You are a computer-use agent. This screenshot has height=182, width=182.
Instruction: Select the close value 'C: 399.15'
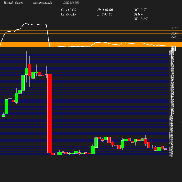click(x=68, y=14)
